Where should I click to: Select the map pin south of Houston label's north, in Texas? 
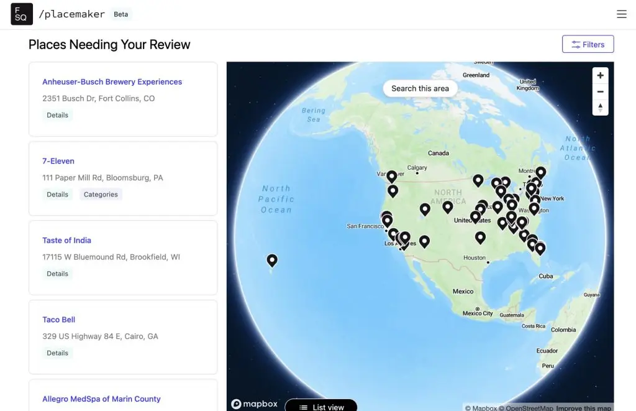480,237
